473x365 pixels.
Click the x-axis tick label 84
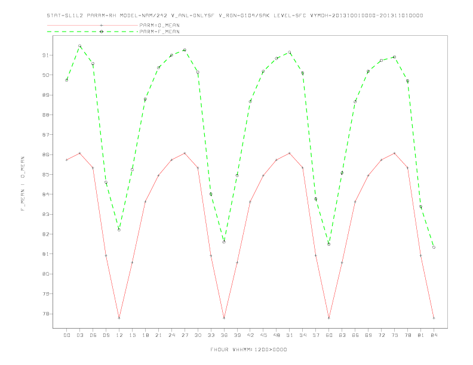click(x=434, y=335)
